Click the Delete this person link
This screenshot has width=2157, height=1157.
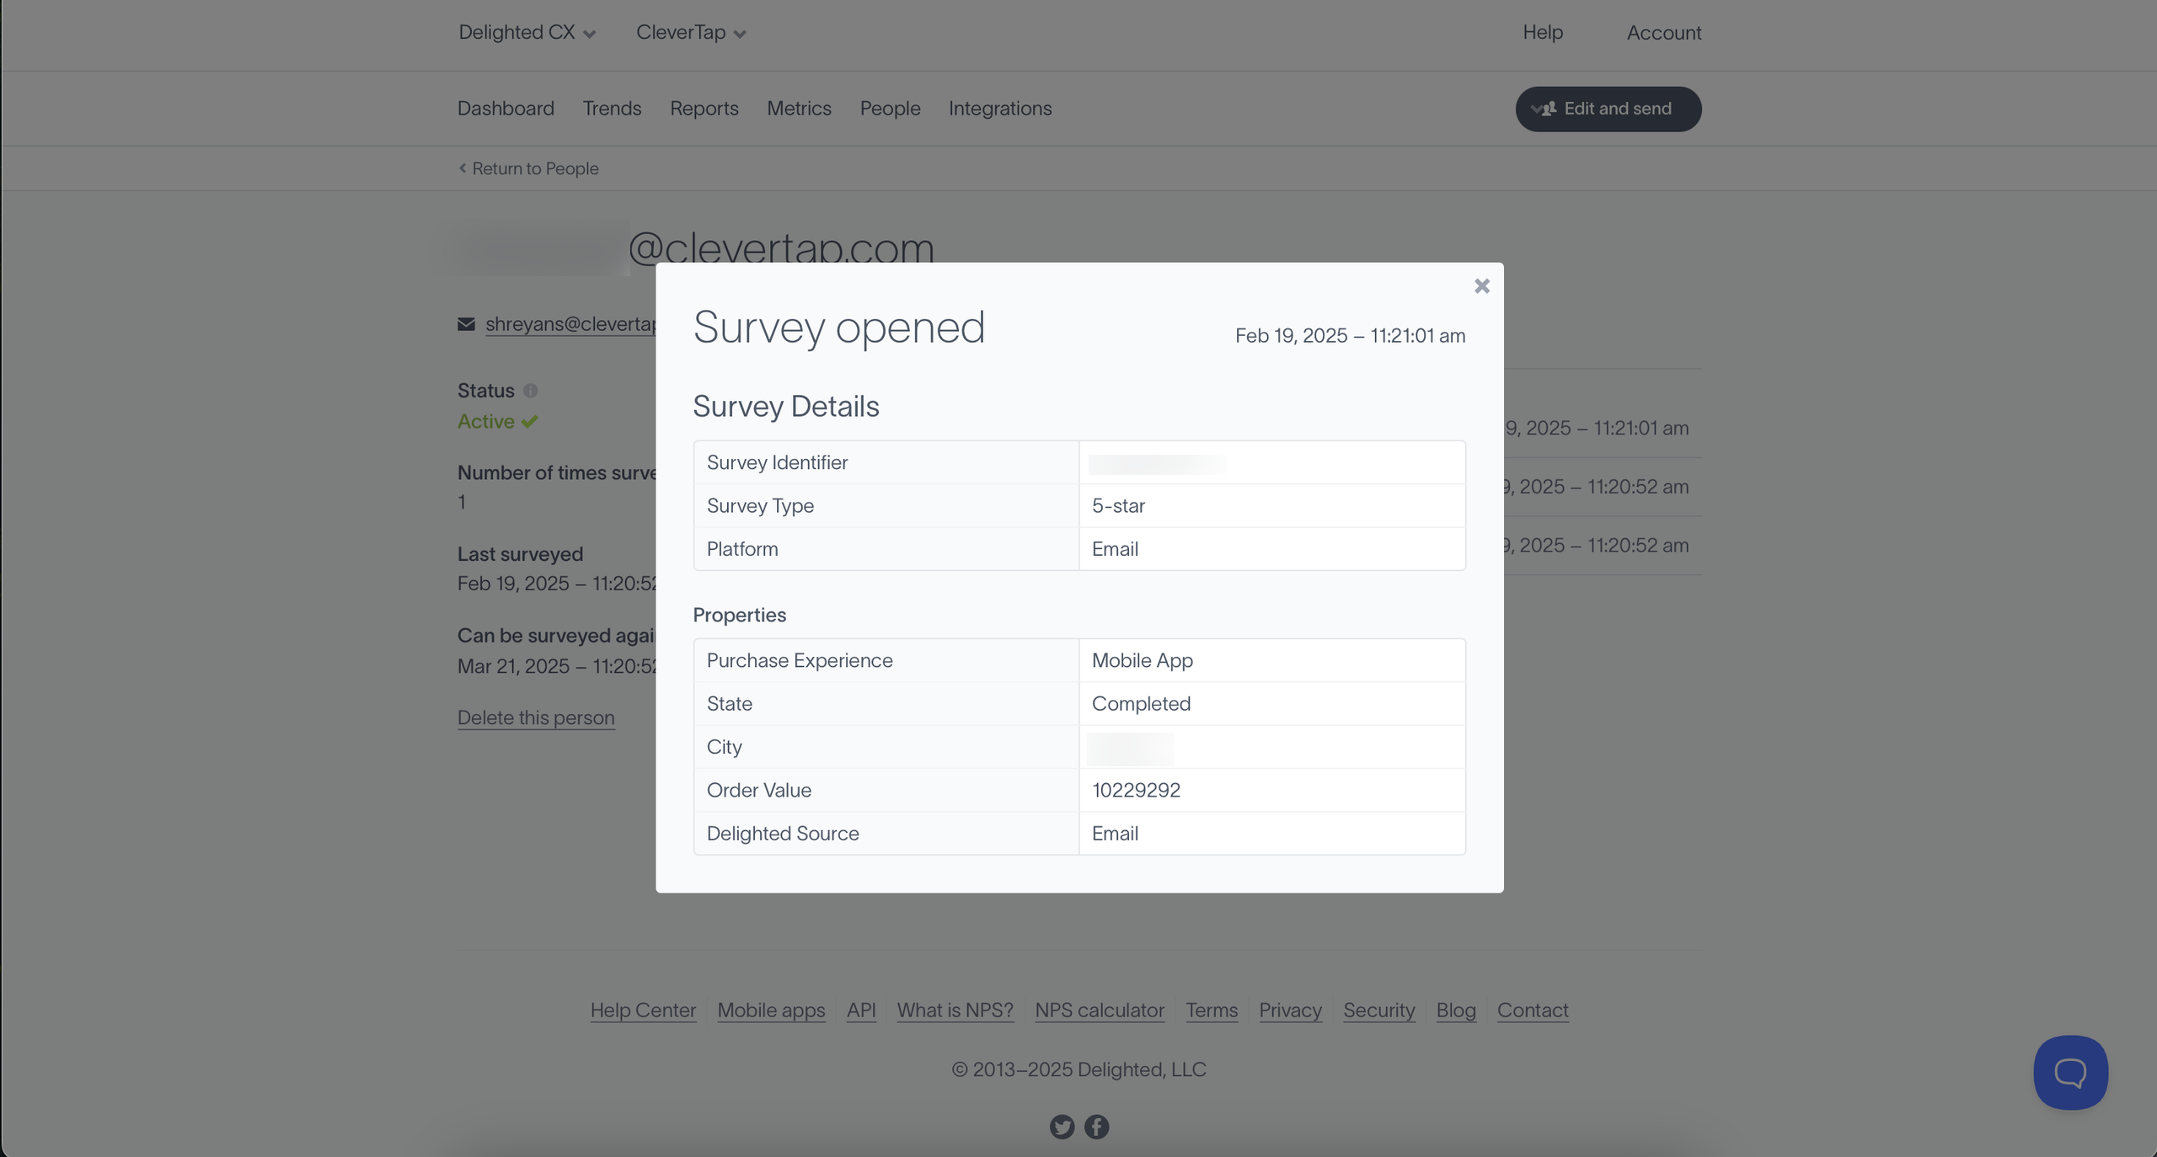point(536,717)
